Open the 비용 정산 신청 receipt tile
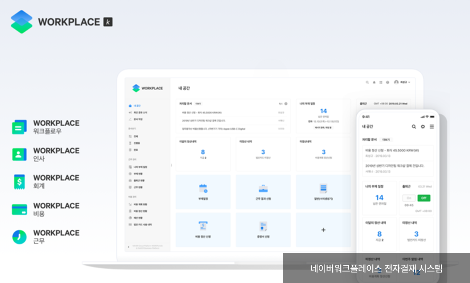 [x=203, y=230]
